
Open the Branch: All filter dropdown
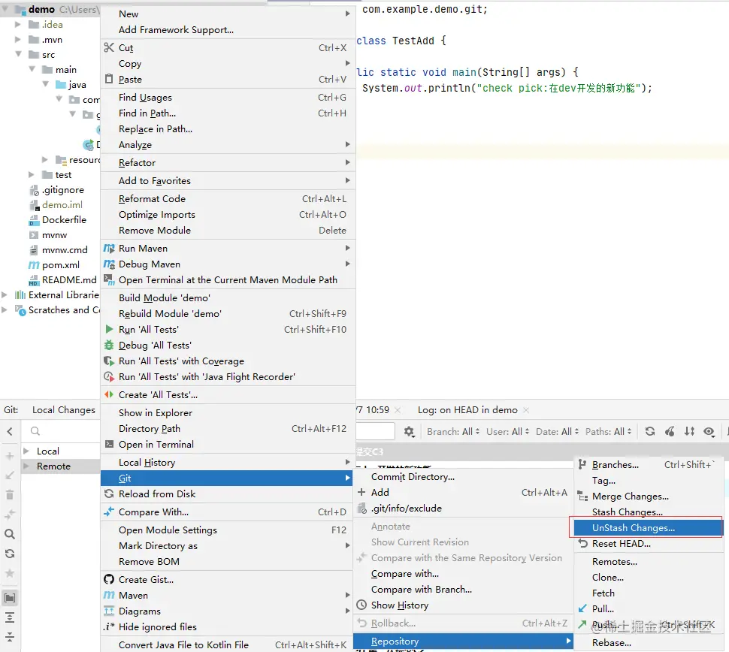tap(453, 431)
